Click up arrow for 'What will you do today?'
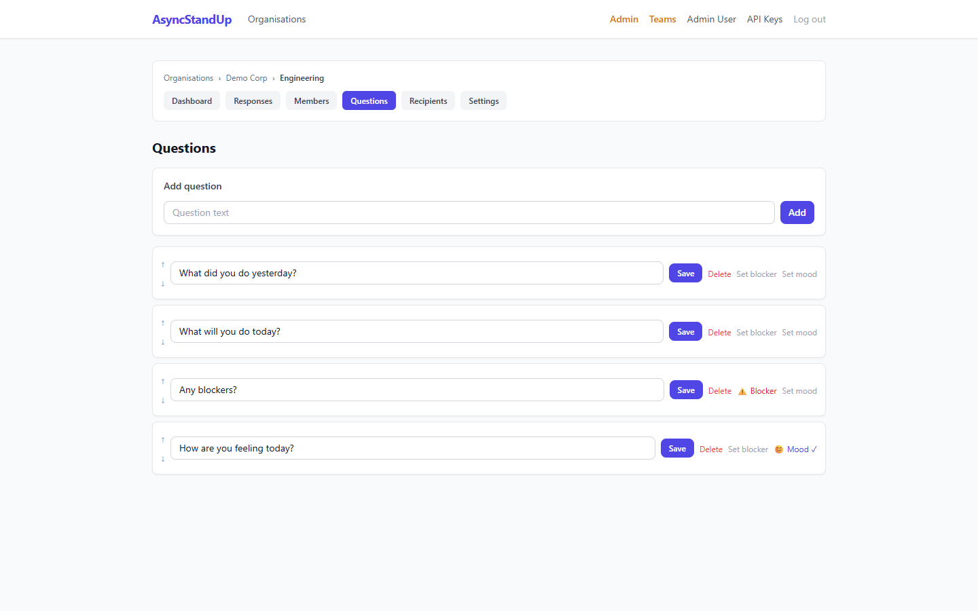This screenshot has height=611, width=978. [163, 323]
